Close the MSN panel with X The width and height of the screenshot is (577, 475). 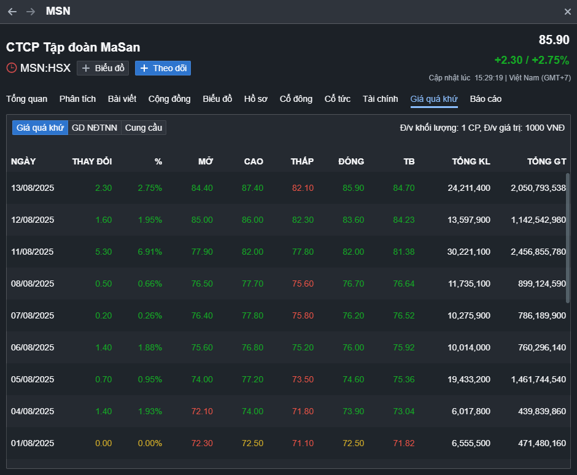[x=567, y=12]
